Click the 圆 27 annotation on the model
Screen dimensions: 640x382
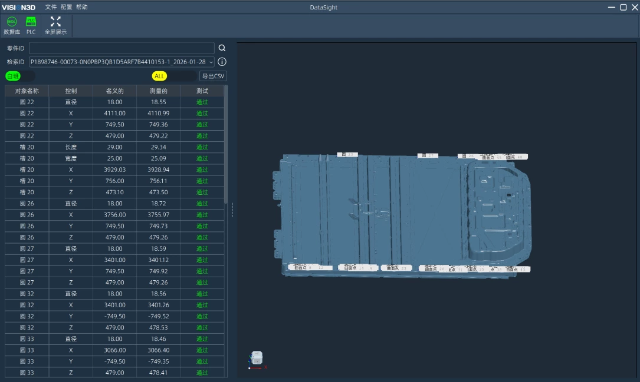pyautogui.click(x=428, y=155)
